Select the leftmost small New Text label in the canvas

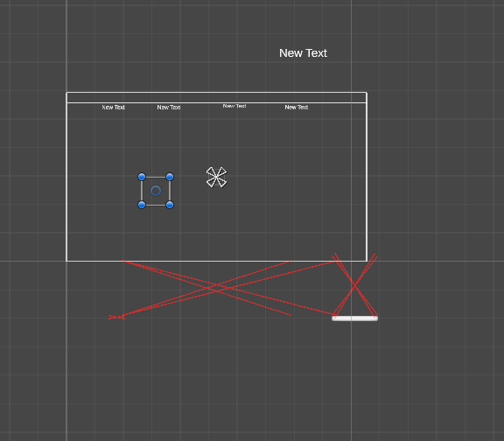[114, 108]
